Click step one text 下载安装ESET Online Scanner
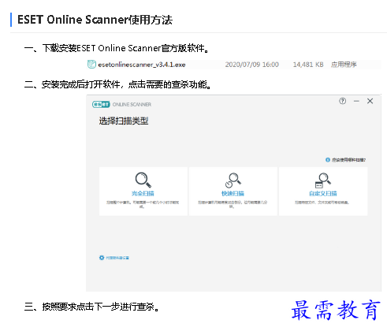387x335 pixels. 102,48
